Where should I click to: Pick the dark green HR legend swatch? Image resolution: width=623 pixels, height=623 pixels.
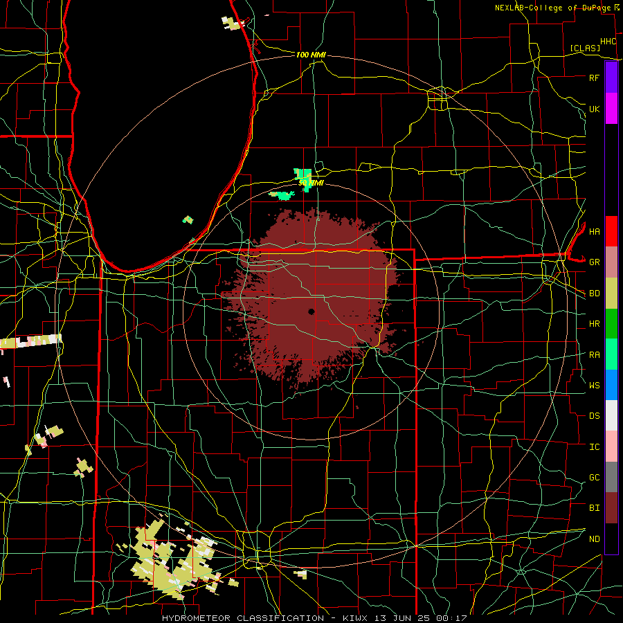[x=611, y=324]
